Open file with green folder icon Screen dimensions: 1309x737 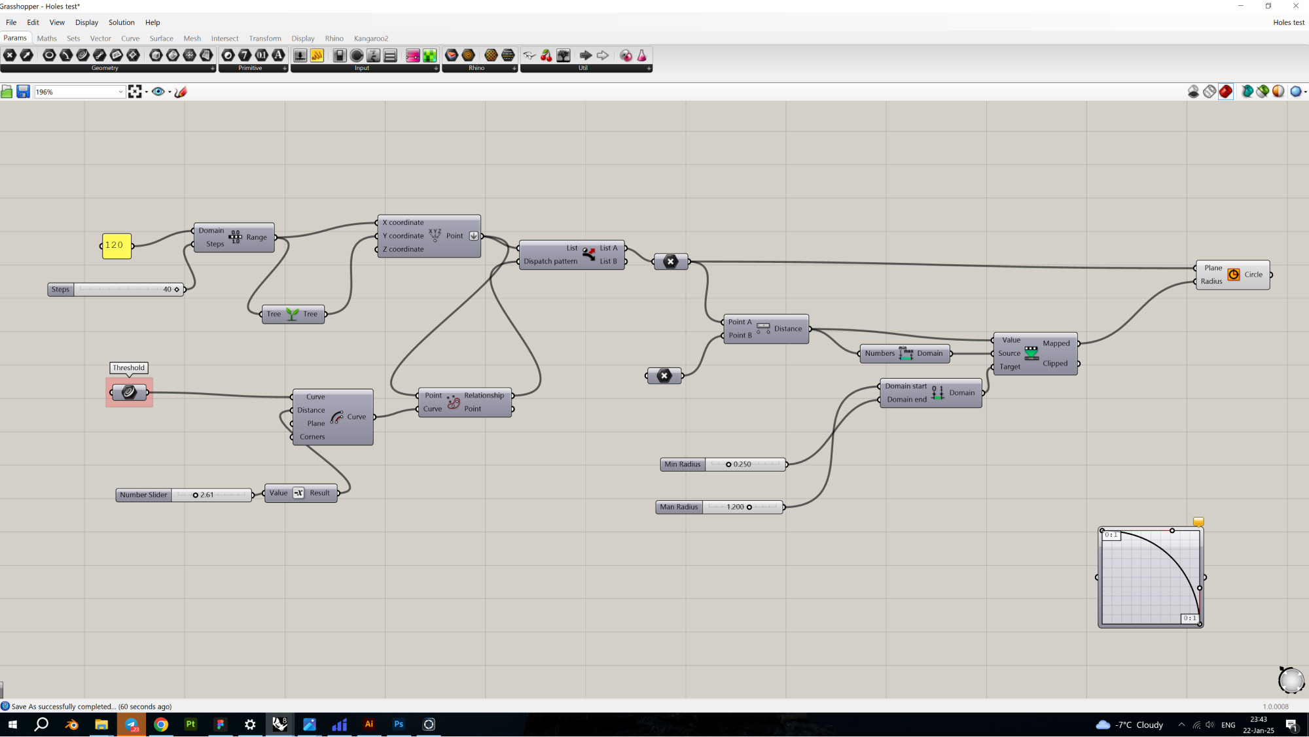pyautogui.click(x=7, y=92)
